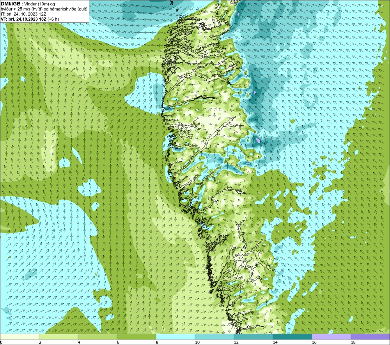The height and width of the screenshot is (345, 390).
Task: Select the "10" tick label on the color scale
Action: (197, 342)
